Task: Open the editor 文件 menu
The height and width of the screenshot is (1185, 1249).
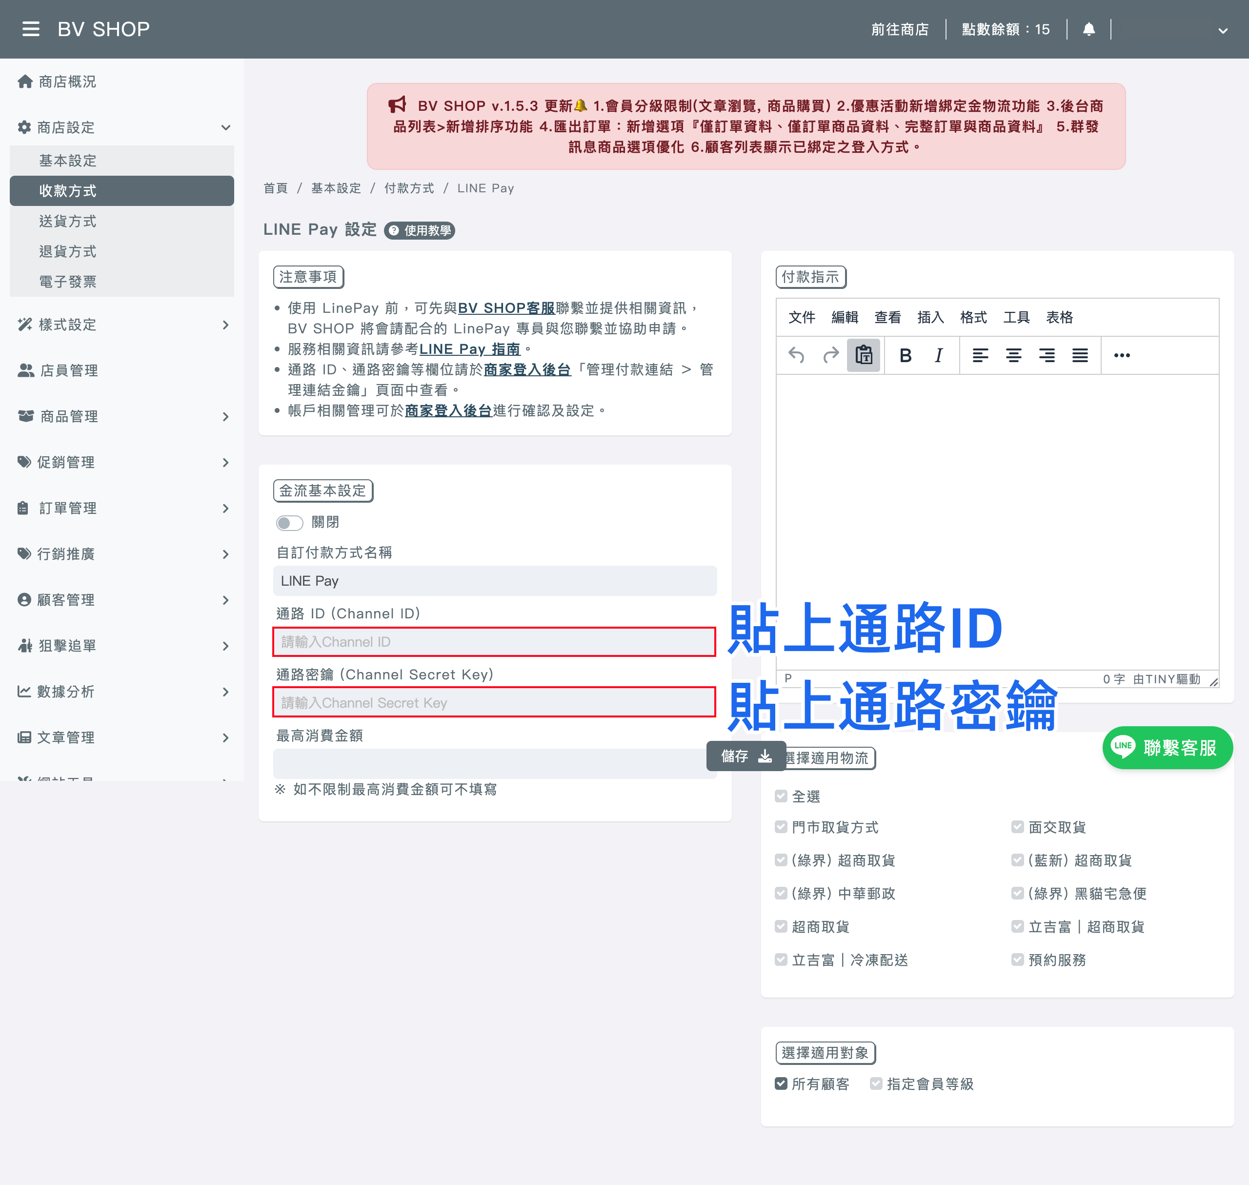Action: 801,317
